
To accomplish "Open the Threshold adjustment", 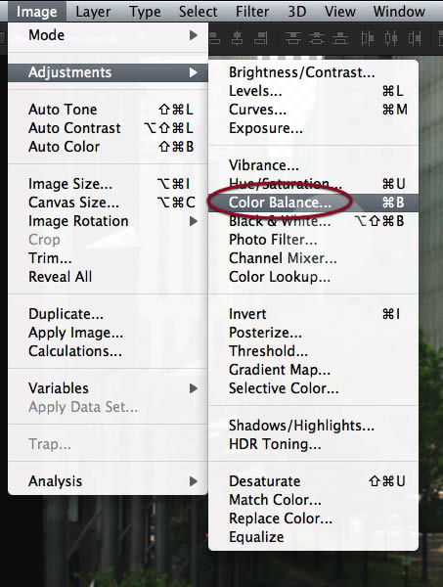I will coord(313,351).
